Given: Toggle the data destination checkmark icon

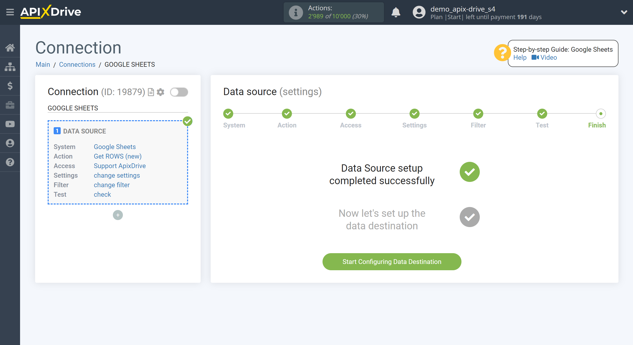Looking at the screenshot, I should pos(469,217).
